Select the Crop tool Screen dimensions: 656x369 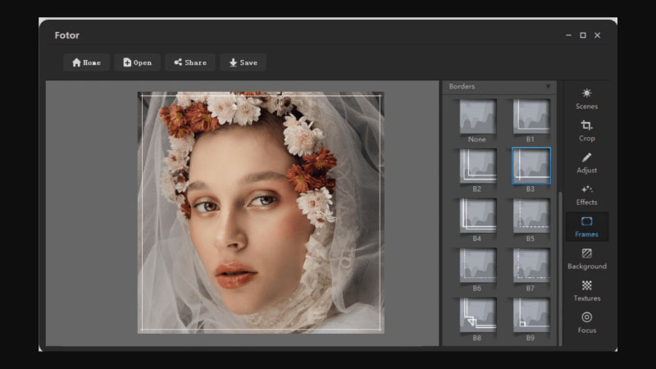586,130
